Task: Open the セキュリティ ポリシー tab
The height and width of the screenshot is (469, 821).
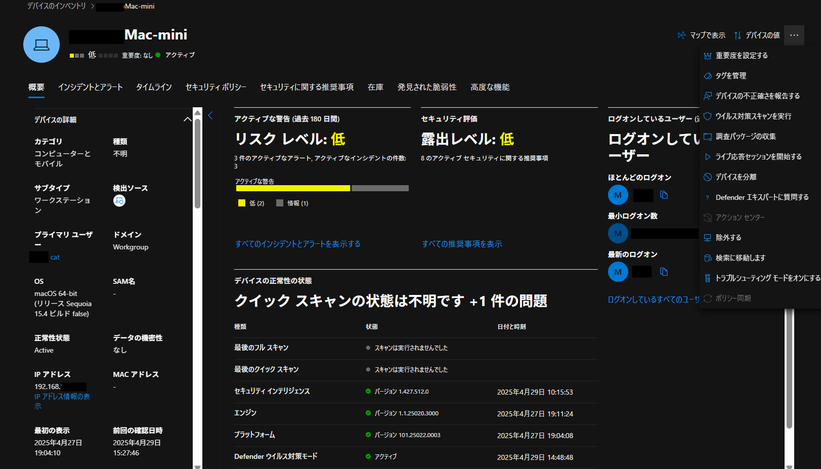Action: (216, 88)
